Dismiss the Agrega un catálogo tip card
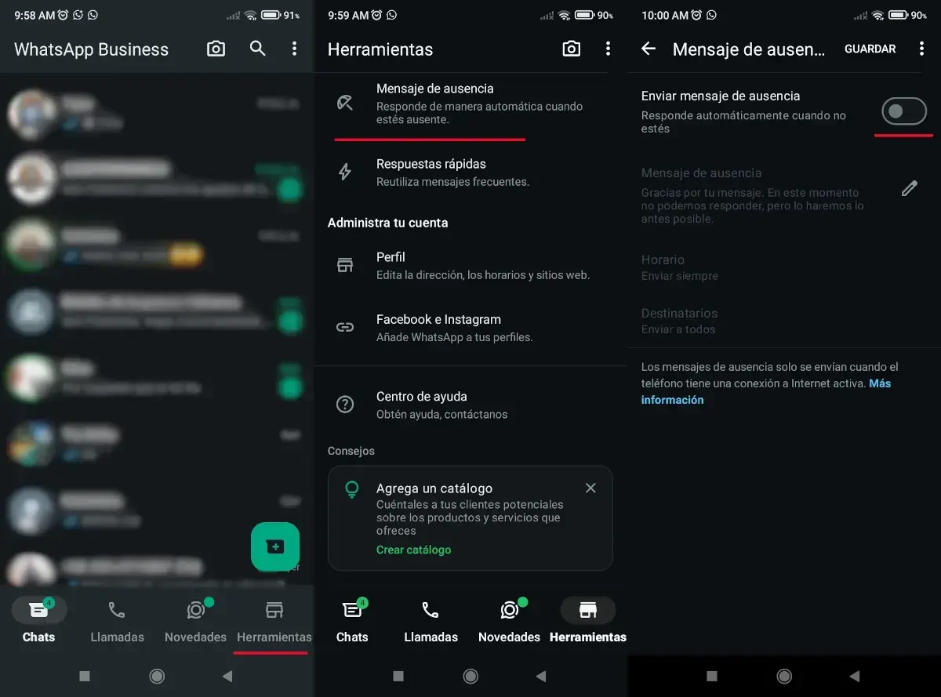 click(590, 488)
